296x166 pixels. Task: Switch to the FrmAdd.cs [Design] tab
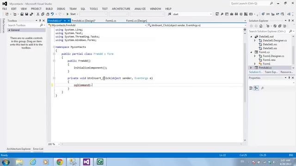pos(83,21)
